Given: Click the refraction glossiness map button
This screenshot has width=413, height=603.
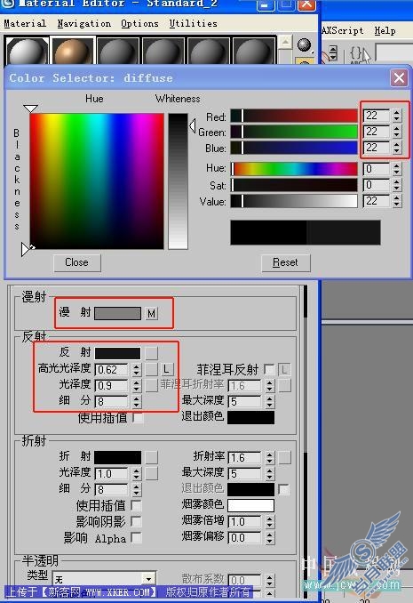Looking at the screenshot, I should click(151, 473).
